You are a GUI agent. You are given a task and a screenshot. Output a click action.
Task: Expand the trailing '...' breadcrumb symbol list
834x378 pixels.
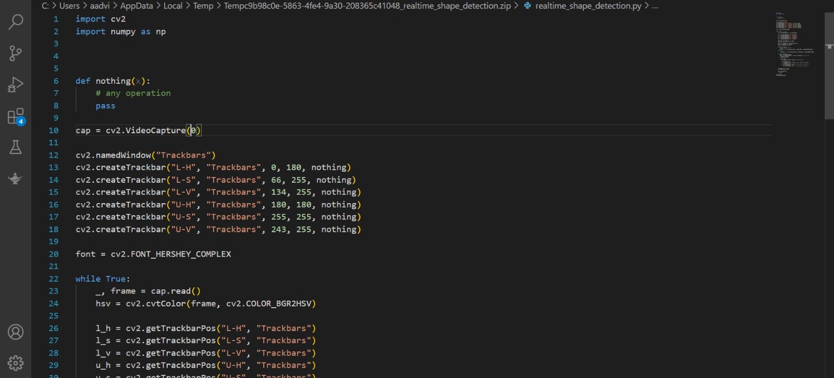(655, 6)
